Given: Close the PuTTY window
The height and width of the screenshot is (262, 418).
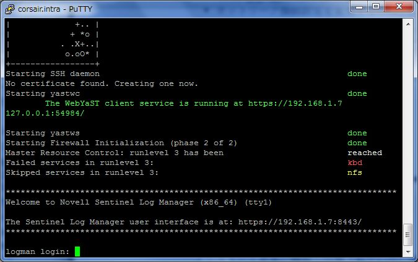Looking at the screenshot, I should (399, 7).
